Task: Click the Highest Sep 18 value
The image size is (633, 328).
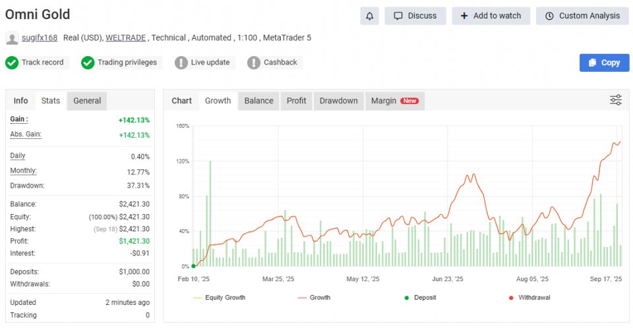Action: [121, 229]
